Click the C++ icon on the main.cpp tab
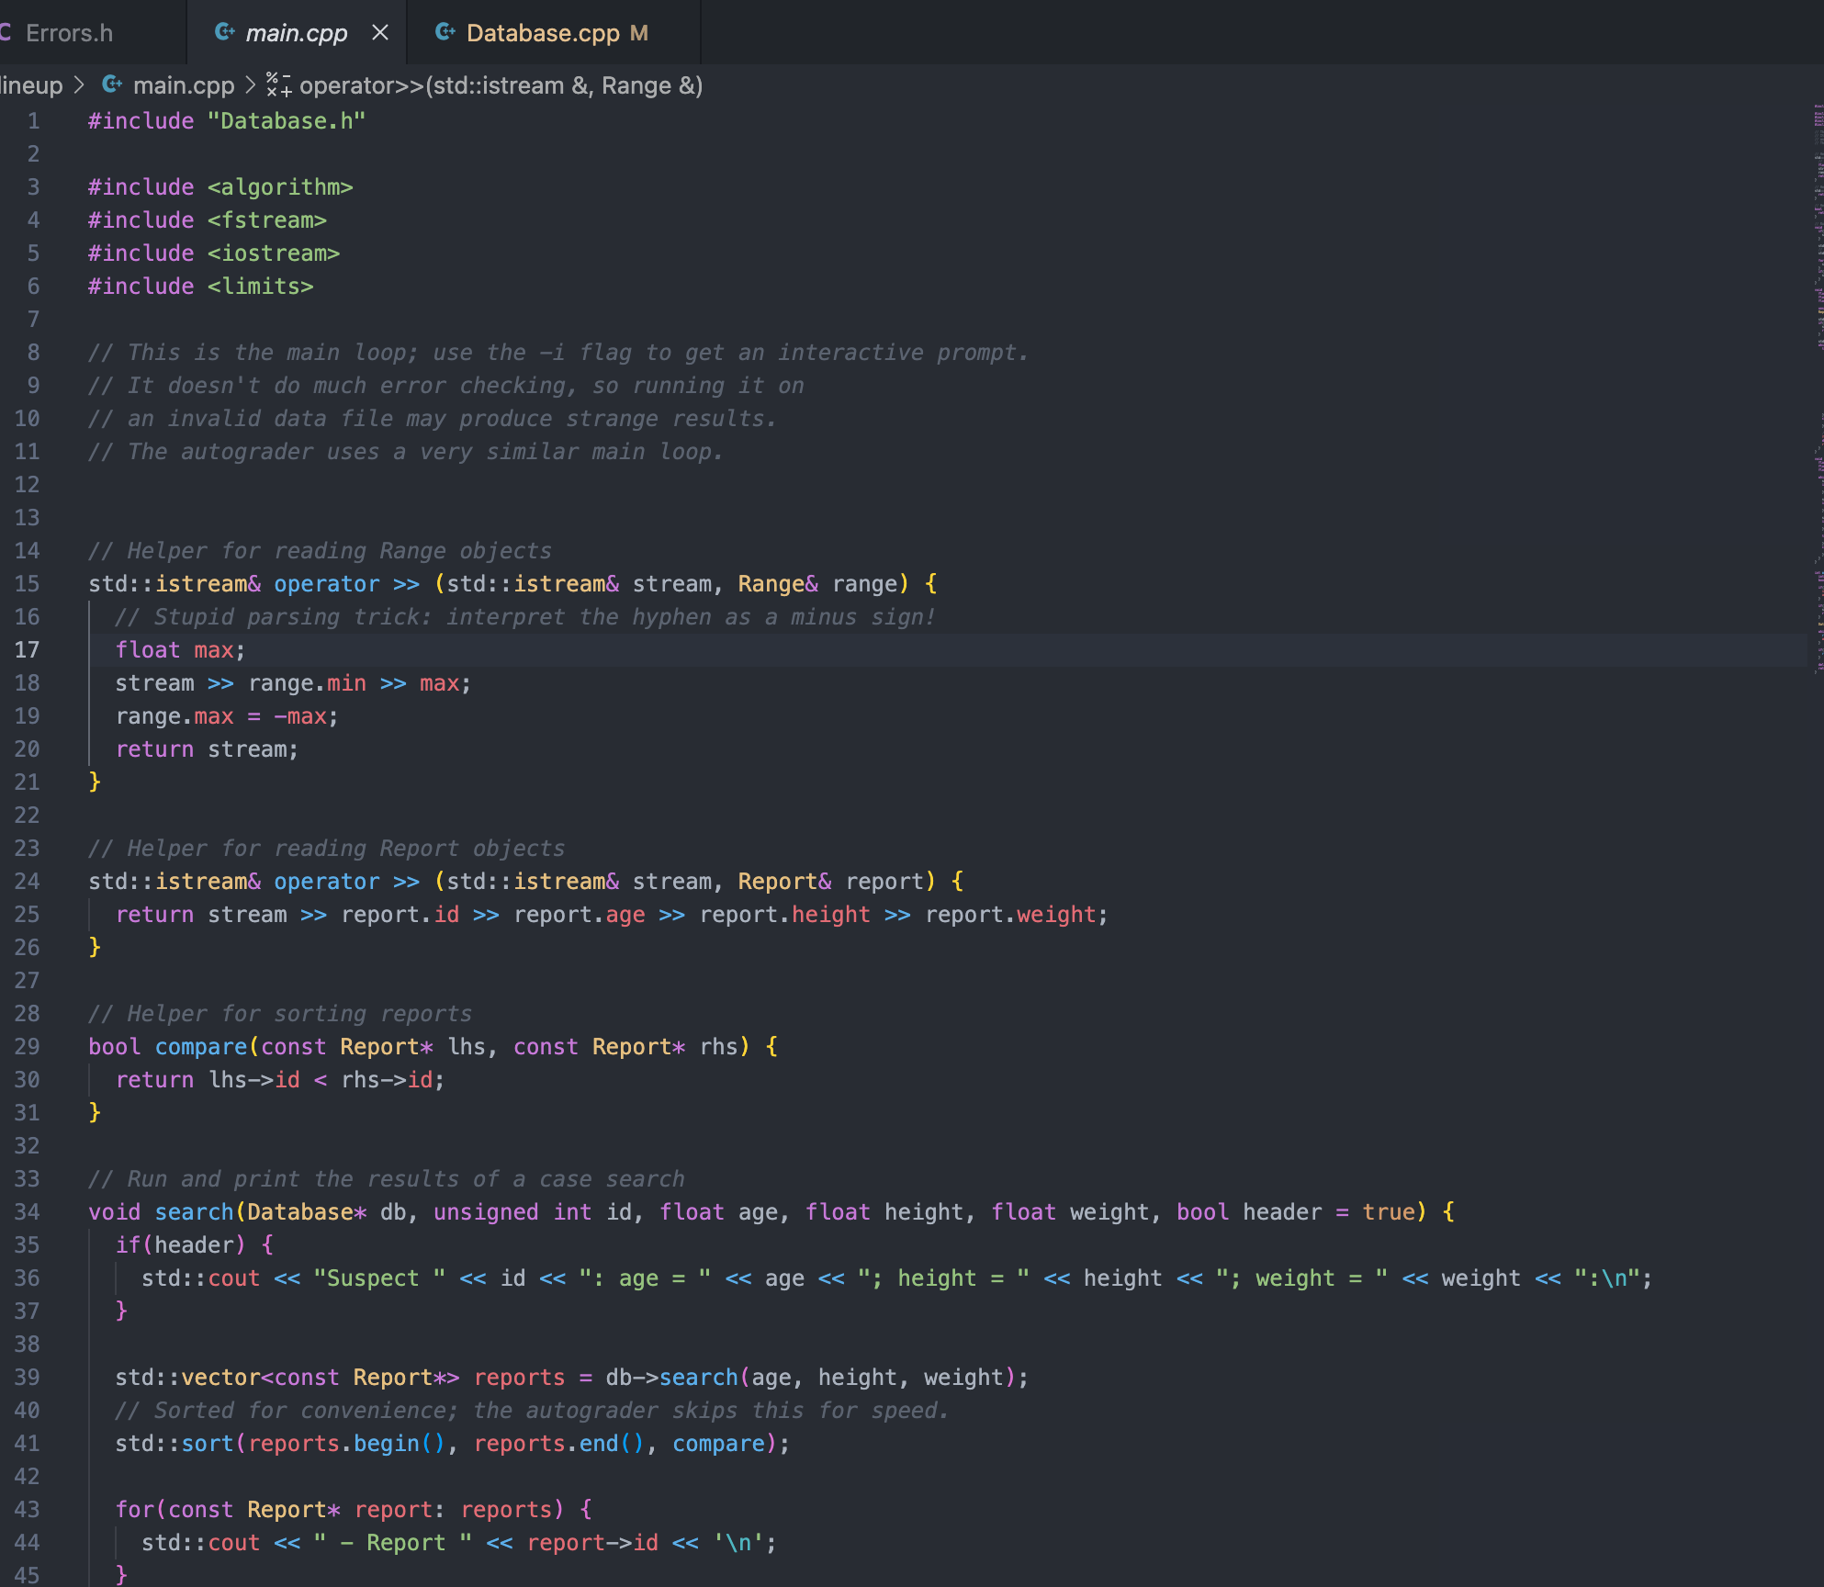This screenshot has height=1587, width=1824. click(223, 31)
